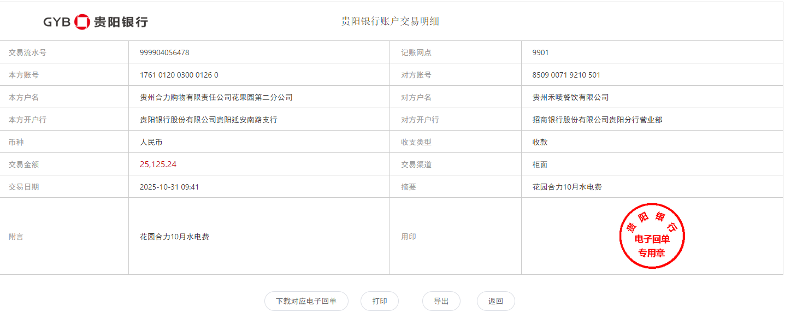Click the transaction channel value 柜面
785x324 pixels.
coord(540,164)
